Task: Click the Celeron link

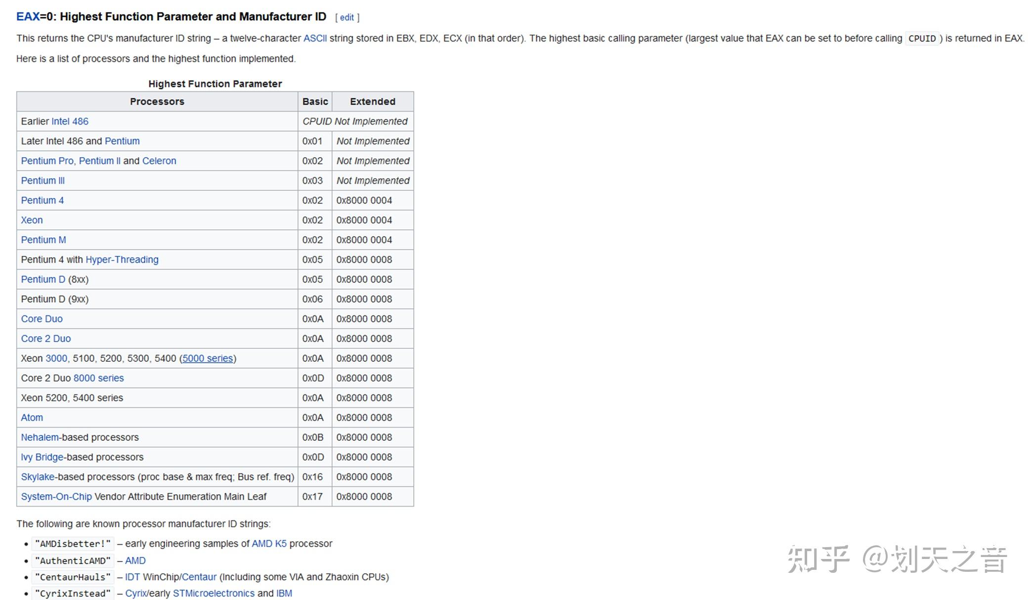Action: tap(159, 161)
